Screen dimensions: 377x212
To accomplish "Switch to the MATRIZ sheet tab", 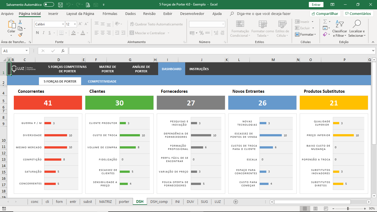I will (x=105, y=202).
